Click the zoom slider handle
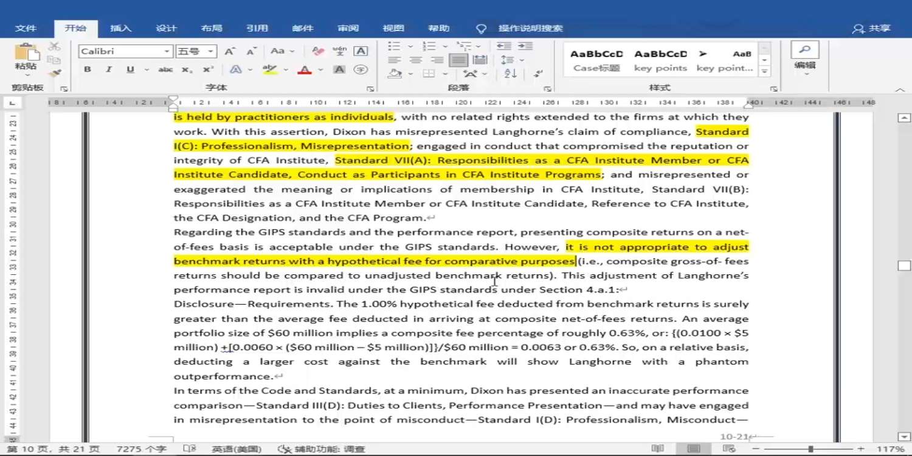Screen dimensions: 912x456 pyautogui.click(x=810, y=449)
